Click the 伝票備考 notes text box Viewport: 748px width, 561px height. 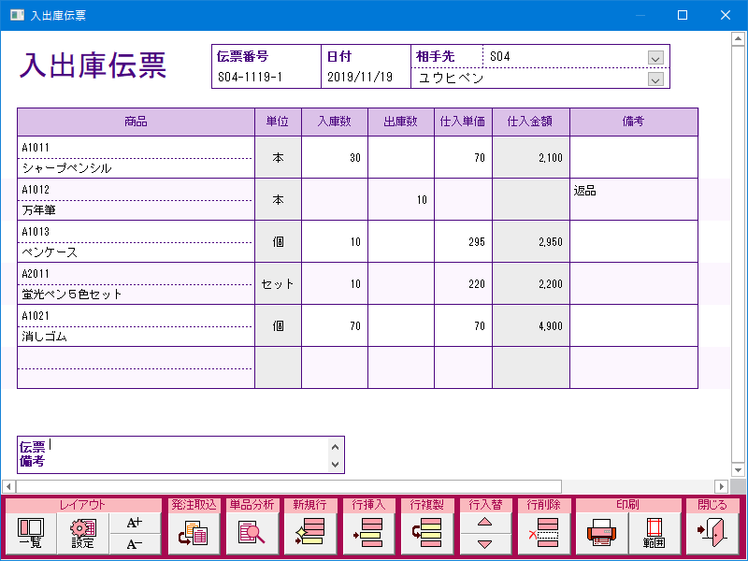click(x=188, y=454)
